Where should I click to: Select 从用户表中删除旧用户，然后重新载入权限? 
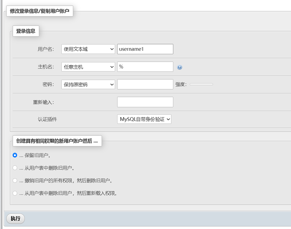tap(15, 193)
